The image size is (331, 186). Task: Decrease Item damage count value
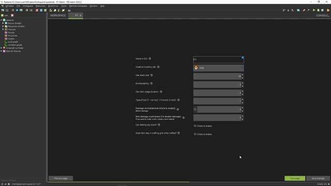pyautogui.click(x=243, y=119)
